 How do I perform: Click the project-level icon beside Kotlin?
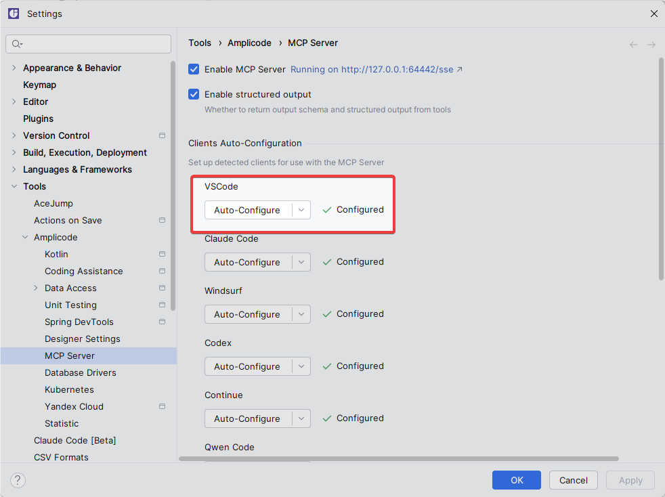(162, 254)
